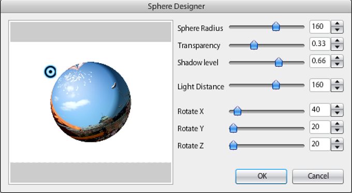The width and height of the screenshot is (352, 193).
Task: Decrease Transparency with the down arrow
Action: click(x=337, y=47)
